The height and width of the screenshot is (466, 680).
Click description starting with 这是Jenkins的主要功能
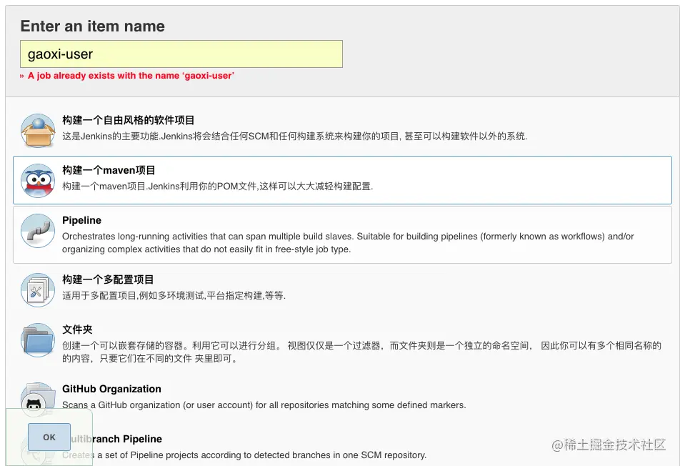pyautogui.click(x=294, y=137)
